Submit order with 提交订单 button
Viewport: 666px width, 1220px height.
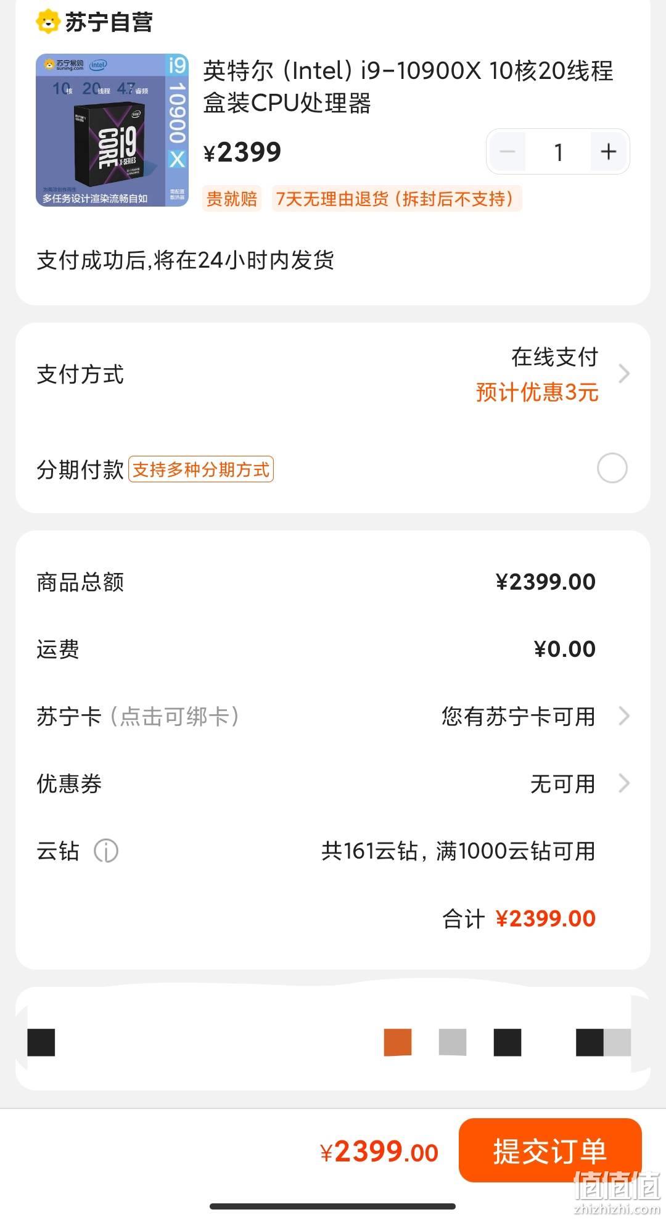[550, 1151]
